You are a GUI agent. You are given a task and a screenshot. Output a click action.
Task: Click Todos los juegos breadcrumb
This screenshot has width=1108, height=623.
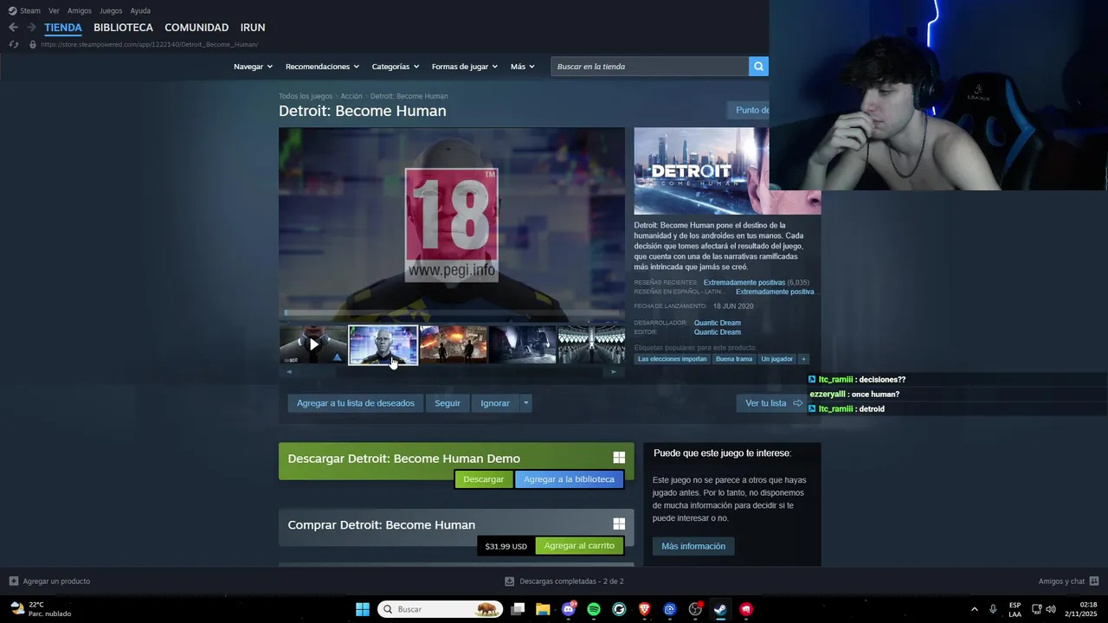tap(306, 96)
